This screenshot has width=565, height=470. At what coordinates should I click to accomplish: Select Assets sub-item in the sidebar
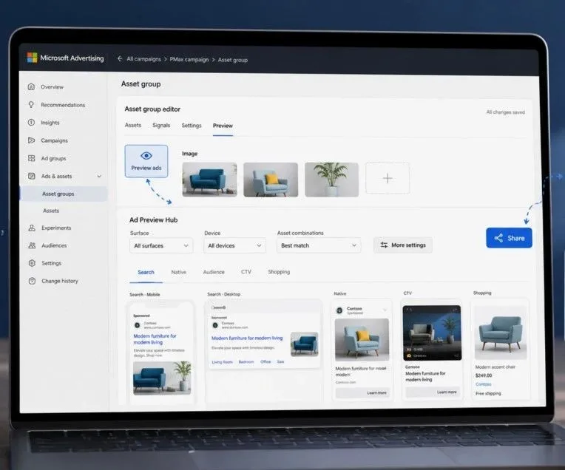tap(51, 211)
